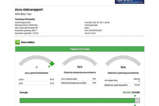The image size is (159, 106).
Task: Click the small green triangle under health gauge
Action: point(49,67)
